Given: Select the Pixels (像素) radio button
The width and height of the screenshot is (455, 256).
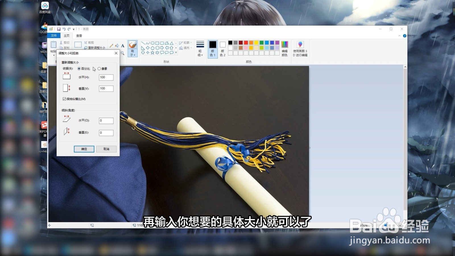Looking at the screenshot, I should [x=99, y=69].
